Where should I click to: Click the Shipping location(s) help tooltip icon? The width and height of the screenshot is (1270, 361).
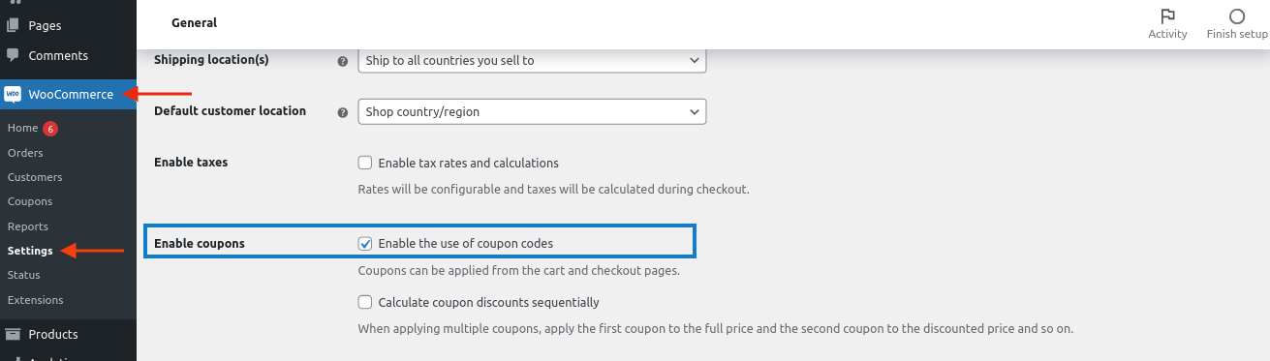click(x=342, y=61)
